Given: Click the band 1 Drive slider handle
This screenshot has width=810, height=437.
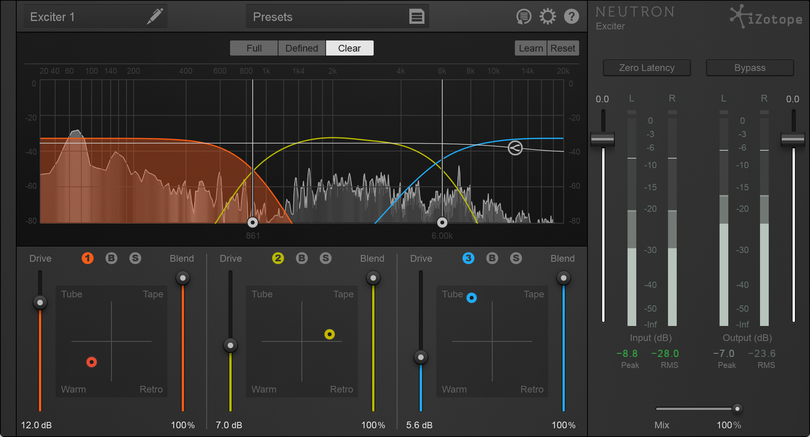Looking at the screenshot, I should click(40, 303).
